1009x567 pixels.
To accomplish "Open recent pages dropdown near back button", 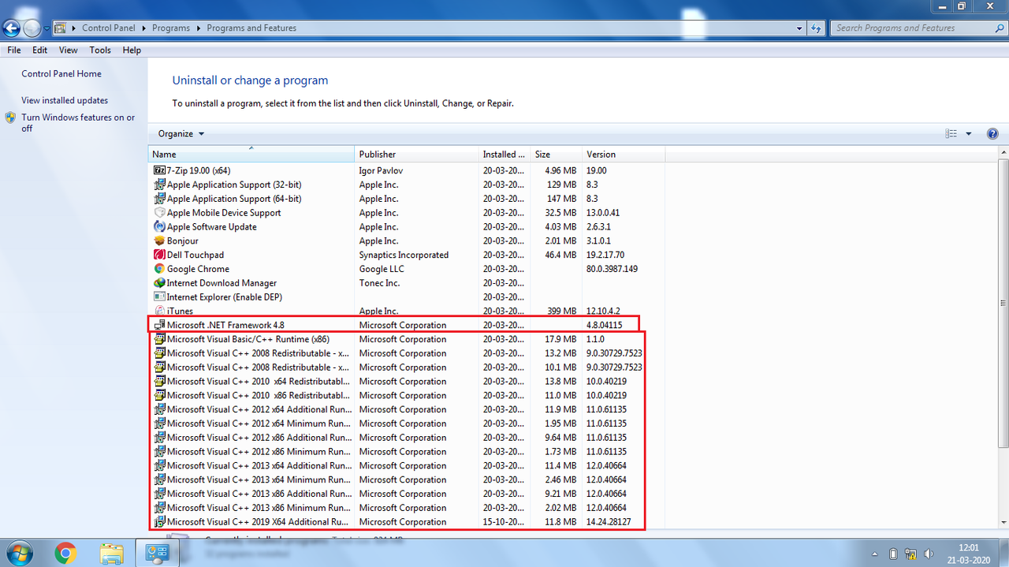I will tap(47, 28).
